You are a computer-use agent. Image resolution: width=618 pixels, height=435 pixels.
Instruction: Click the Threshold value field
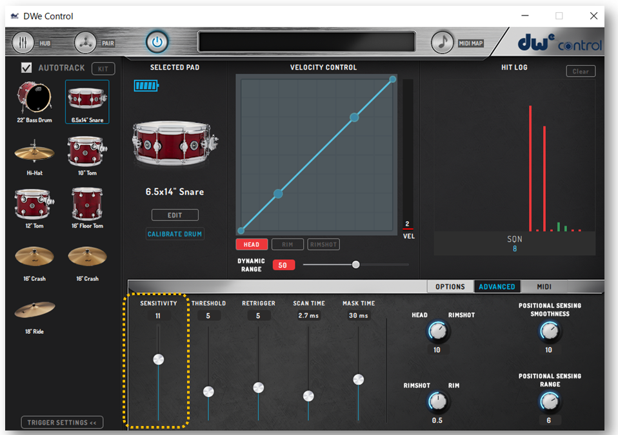tap(208, 316)
